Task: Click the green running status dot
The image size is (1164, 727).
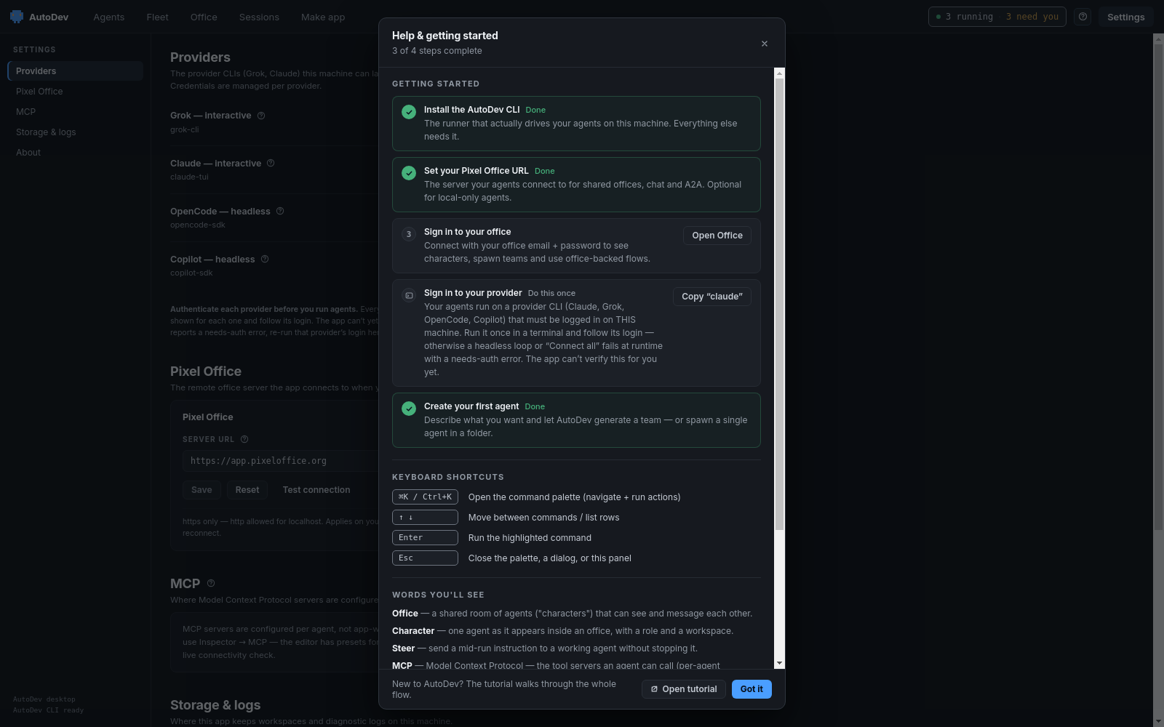Action: click(938, 17)
